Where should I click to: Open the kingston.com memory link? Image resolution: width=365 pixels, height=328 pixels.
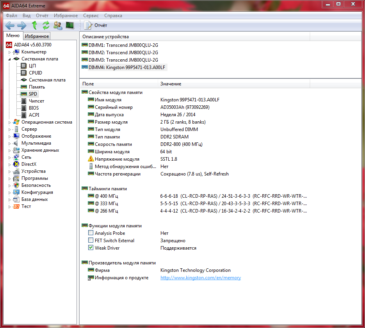pyautogui.click(x=200, y=278)
